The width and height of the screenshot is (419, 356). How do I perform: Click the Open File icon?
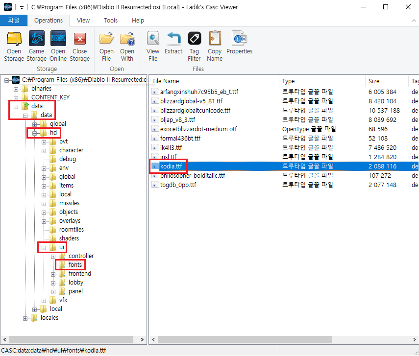tap(106, 39)
